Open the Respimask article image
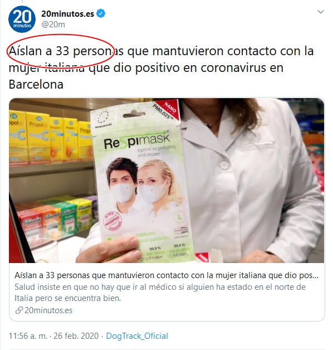 (x=166, y=181)
